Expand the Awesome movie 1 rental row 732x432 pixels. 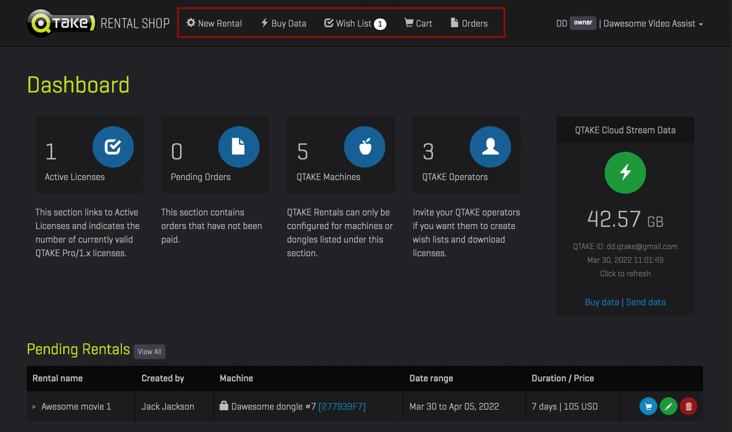[x=34, y=406]
